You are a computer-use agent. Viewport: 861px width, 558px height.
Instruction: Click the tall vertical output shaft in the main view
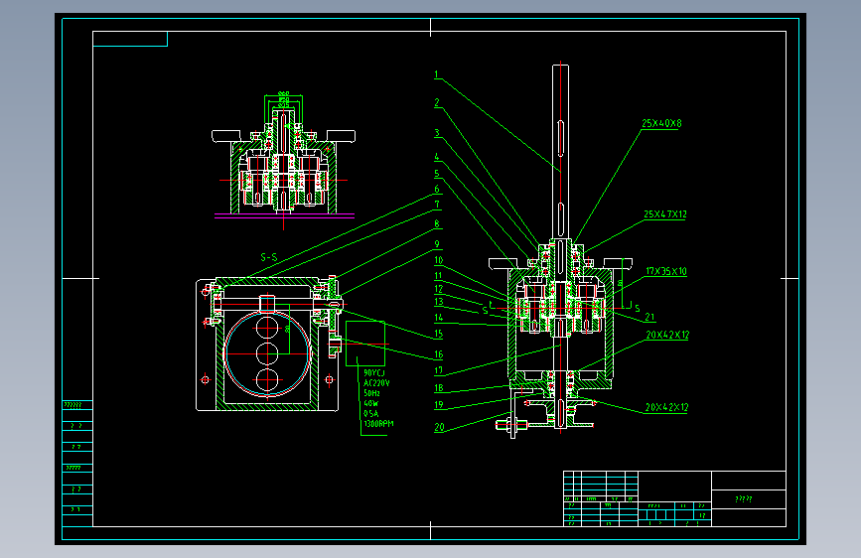click(561, 153)
